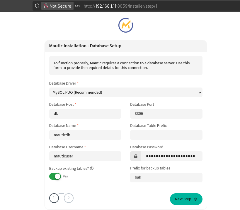Click the lock icon beside Database Password
This screenshot has height=210, width=240.
136,156
